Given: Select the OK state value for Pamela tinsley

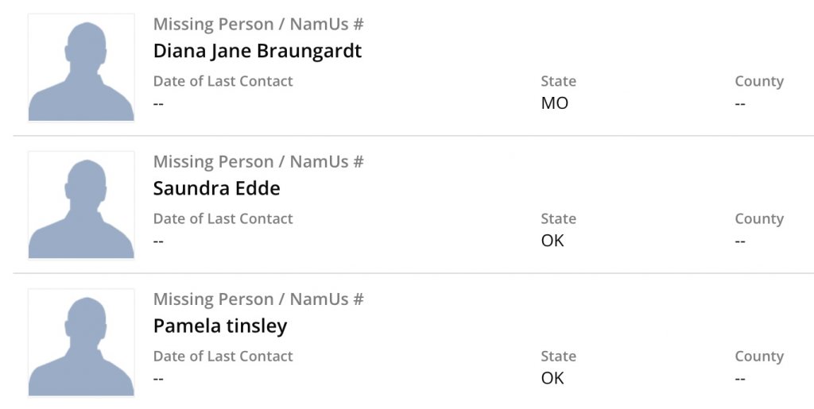Looking at the screenshot, I should [x=552, y=378].
